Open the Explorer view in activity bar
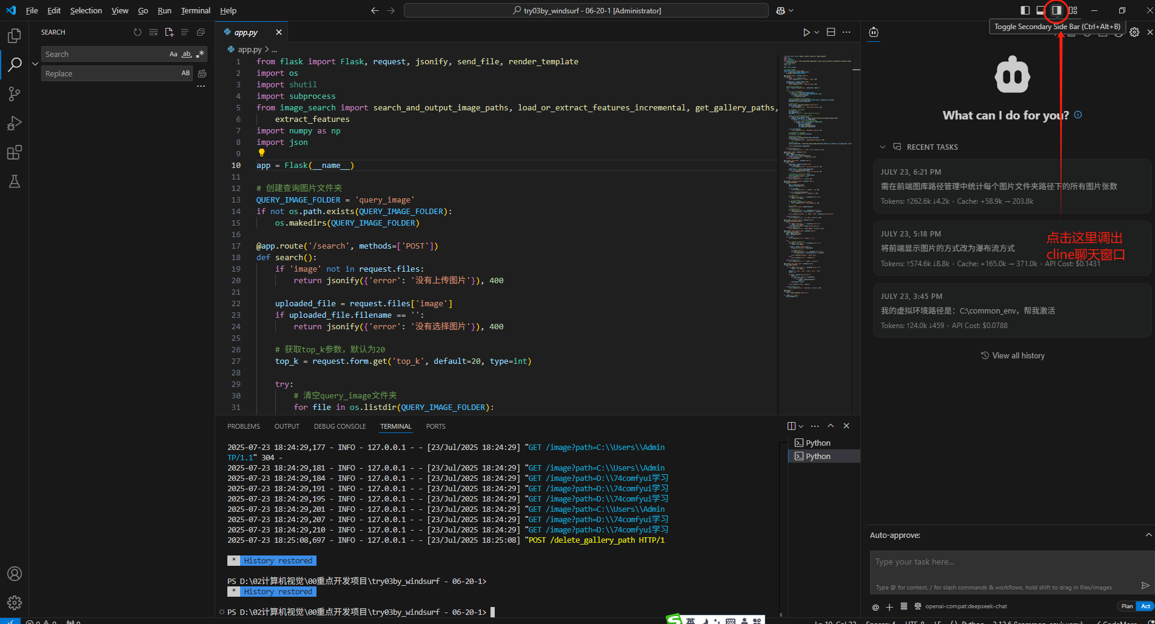 tap(15, 36)
